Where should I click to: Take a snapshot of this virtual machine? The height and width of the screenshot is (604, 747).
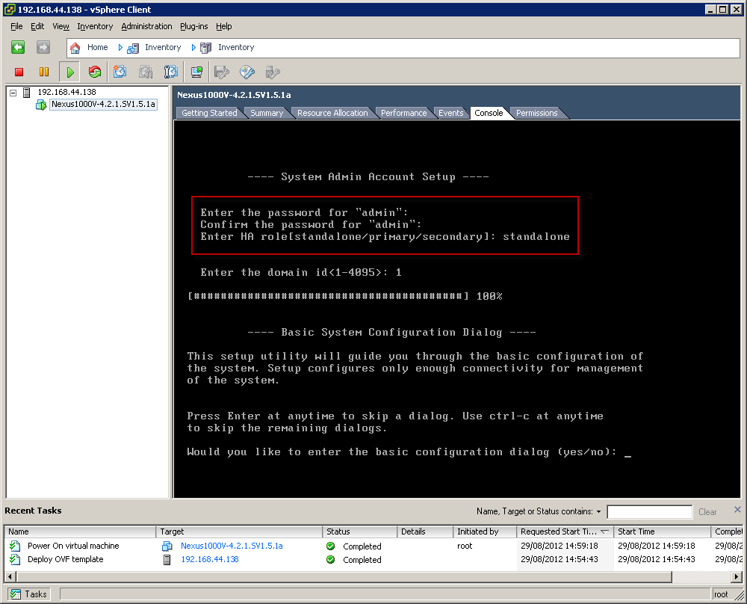(120, 72)
